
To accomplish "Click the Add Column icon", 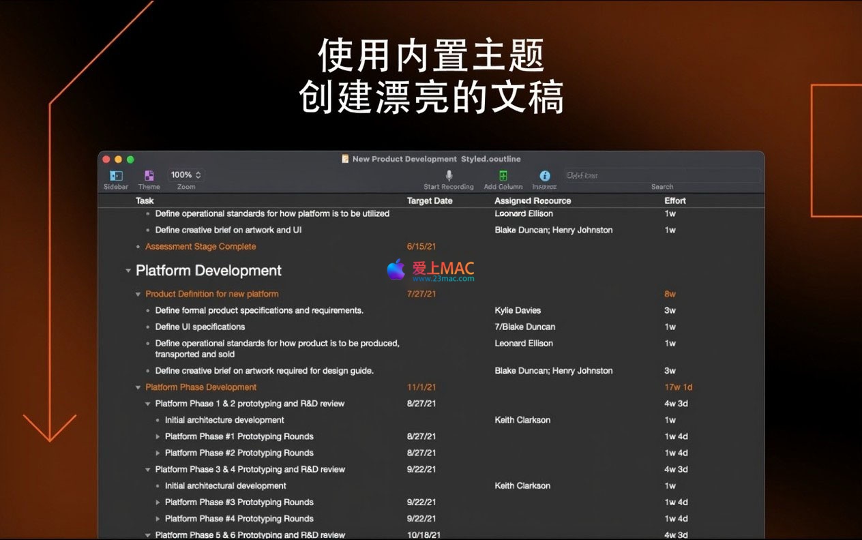I will pyautogui.click(x=503, y=176).
